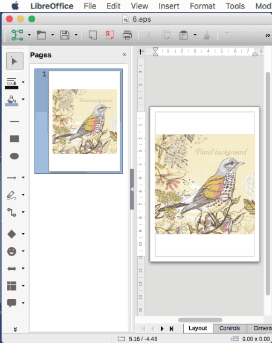
Task: Go to the next layer tab
Action: pyautogui.click(x=162, y=329)
